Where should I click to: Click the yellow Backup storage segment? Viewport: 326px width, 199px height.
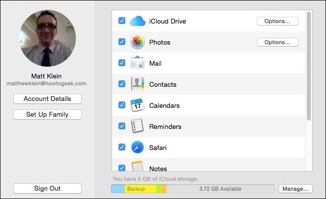140,189
